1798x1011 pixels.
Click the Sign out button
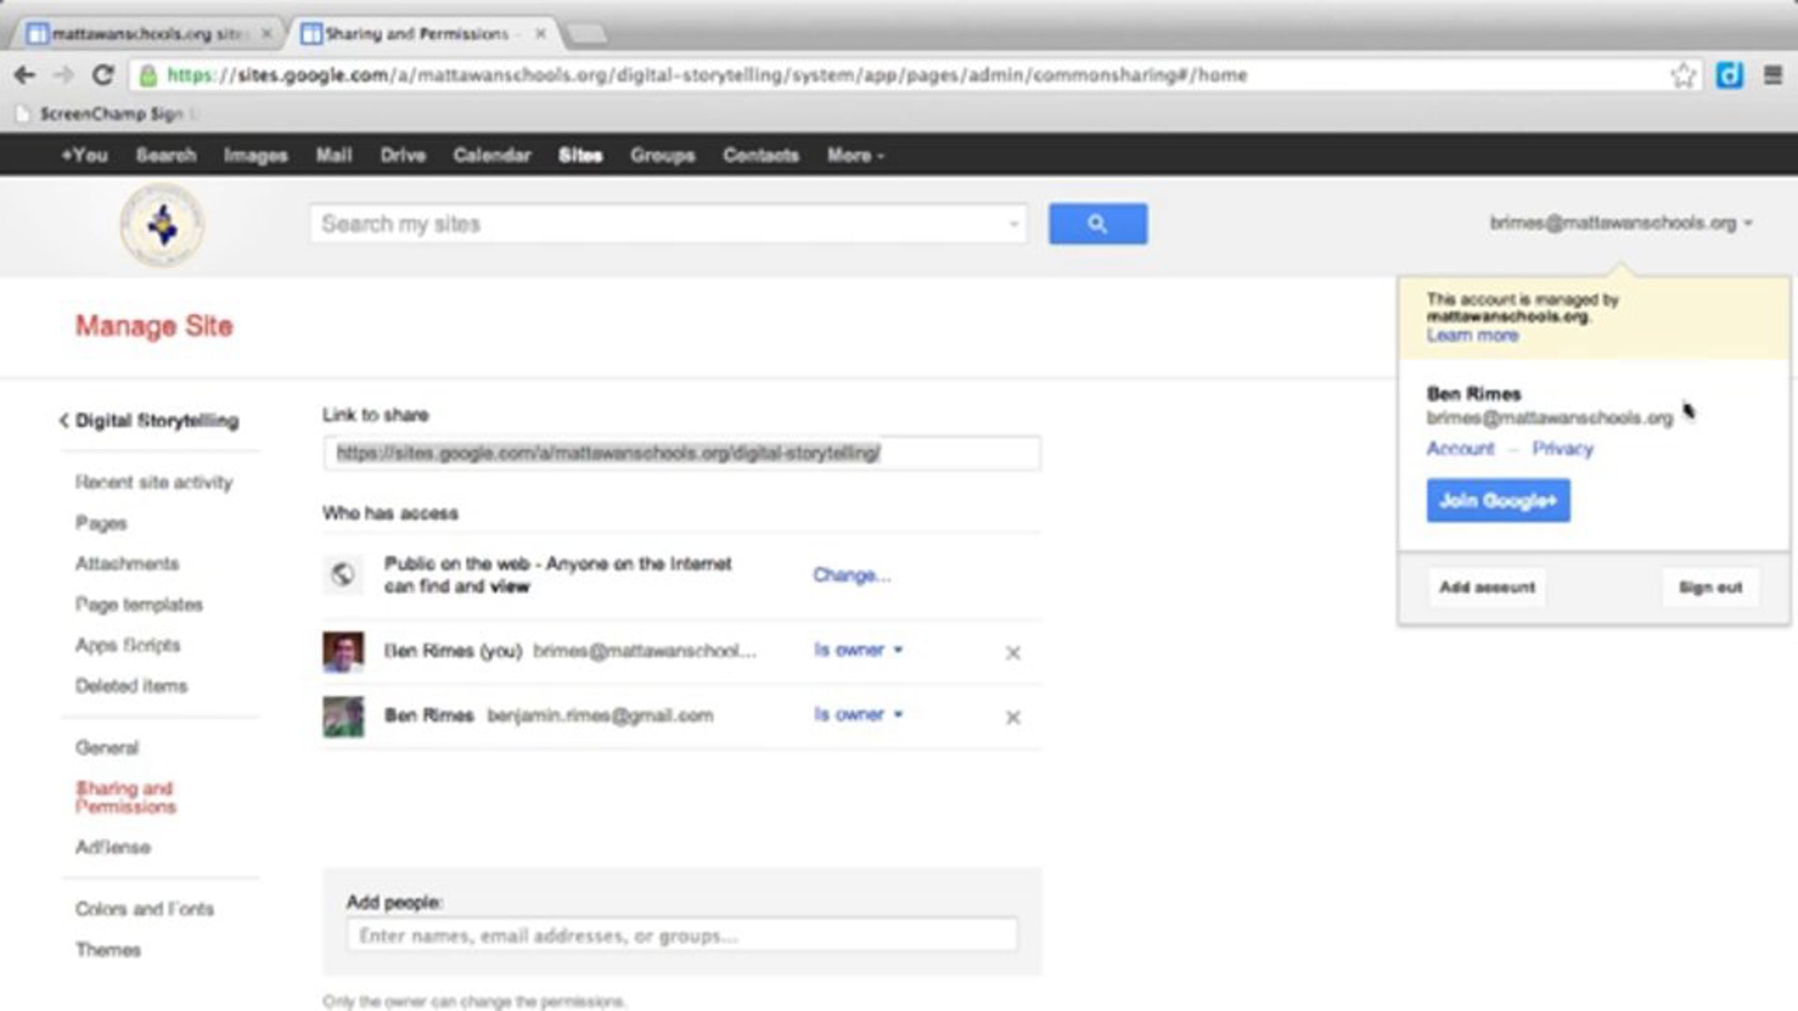click(1710, 587)
